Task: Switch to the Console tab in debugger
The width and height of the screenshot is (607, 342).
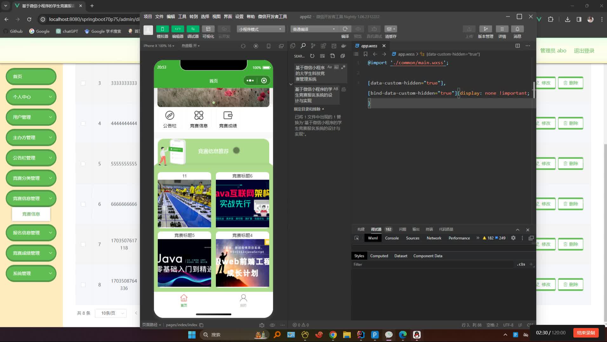Action: pyautogui.click(x=392, y=238)
